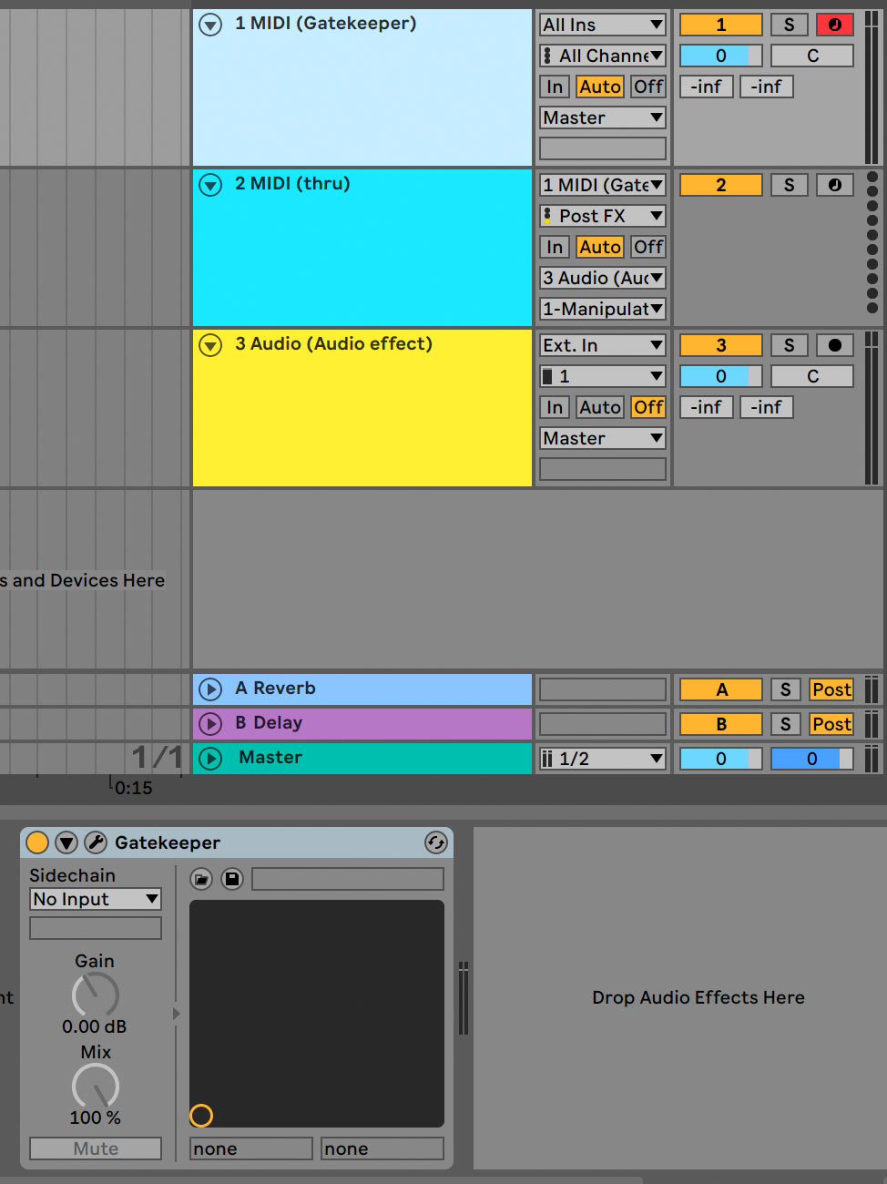Click the Gatekeeper Mute button

click(96, 1148)
